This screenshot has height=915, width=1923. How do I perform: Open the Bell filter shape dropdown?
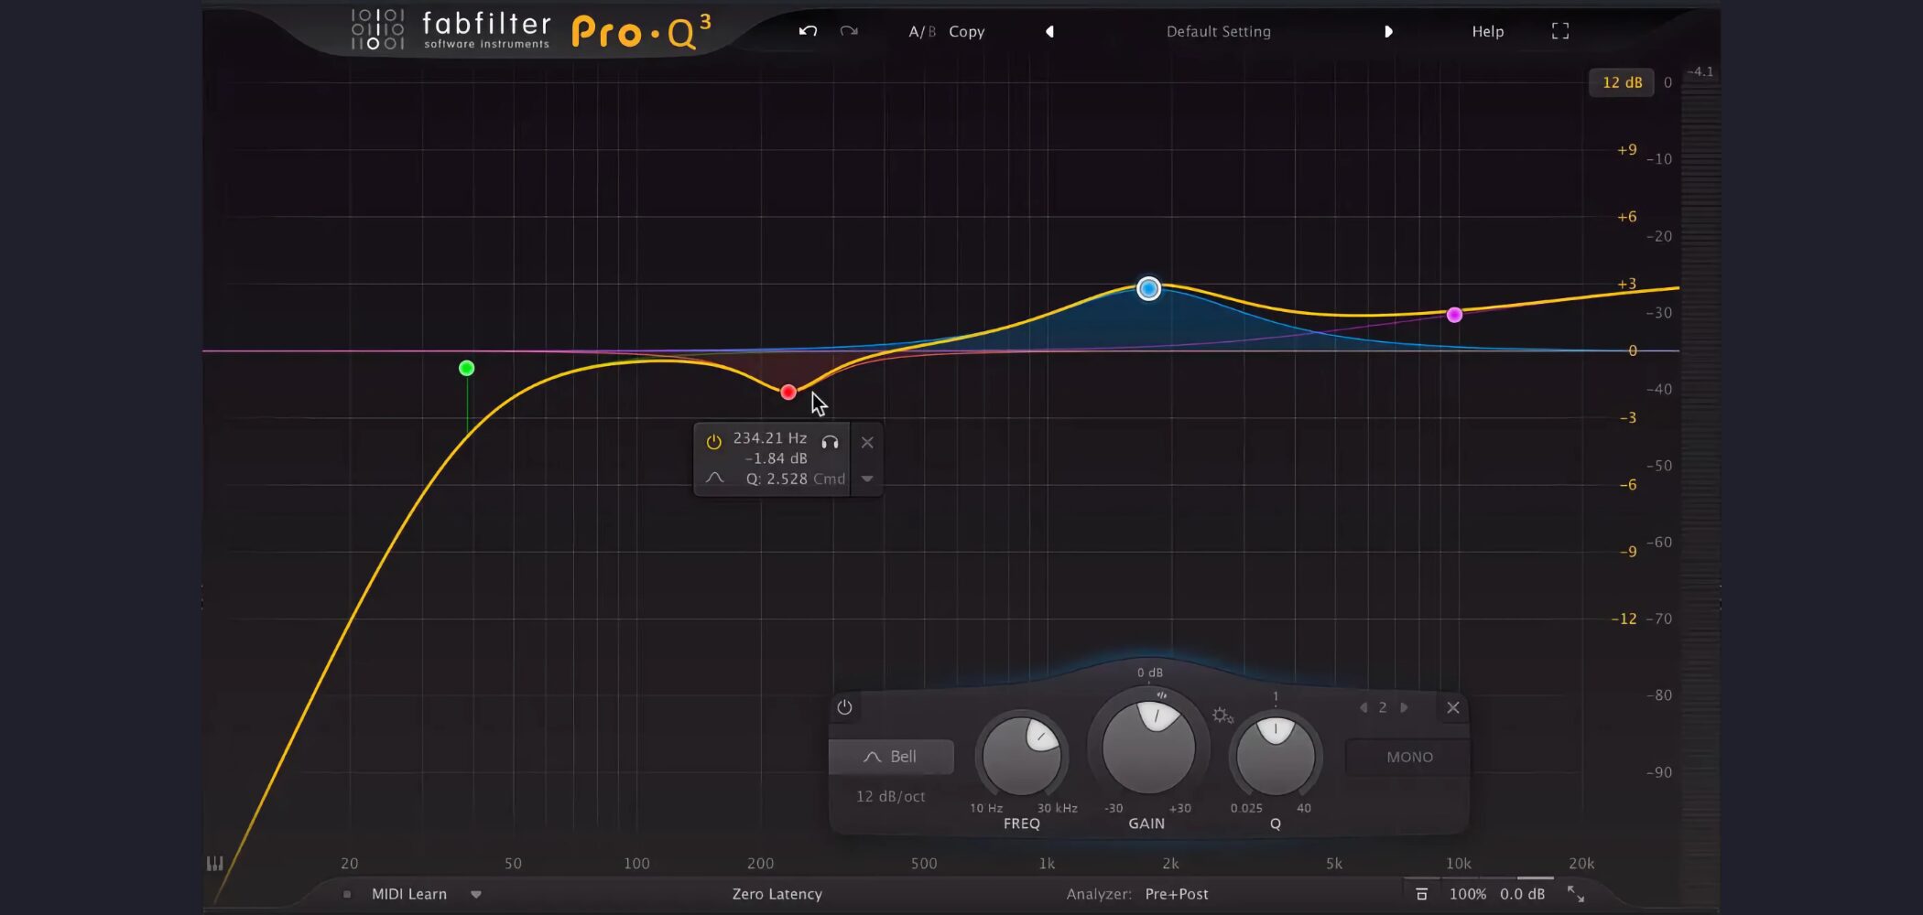(x=891, y=757)
